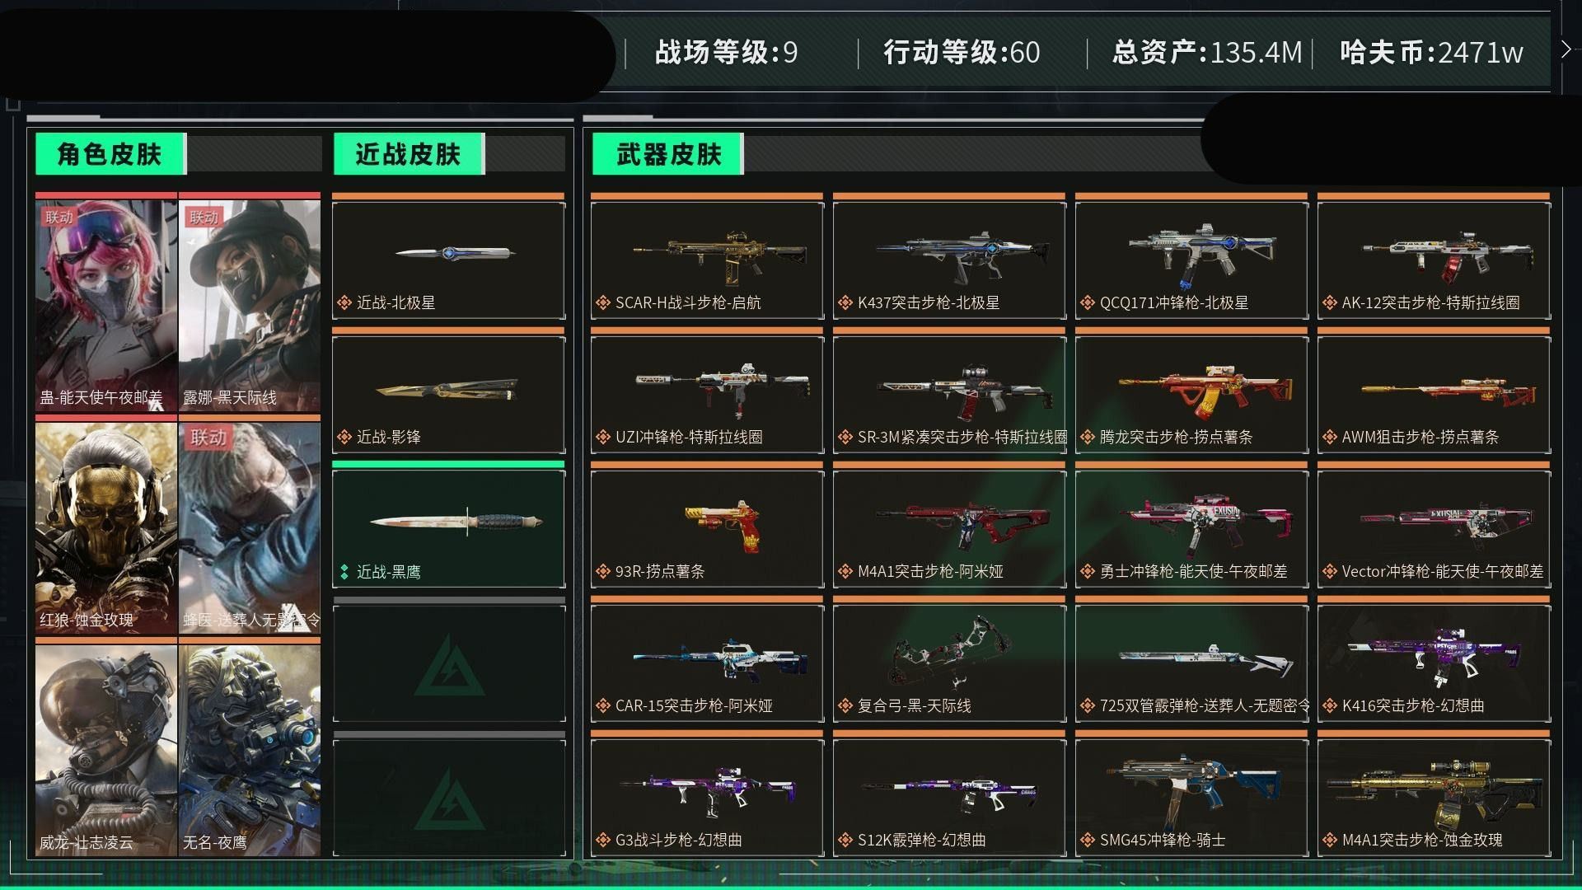Open the SCAR-H战斗步枪-启航 weapon skin
The width and height of the screenshot is (1582, 890).
coord(707,260)
